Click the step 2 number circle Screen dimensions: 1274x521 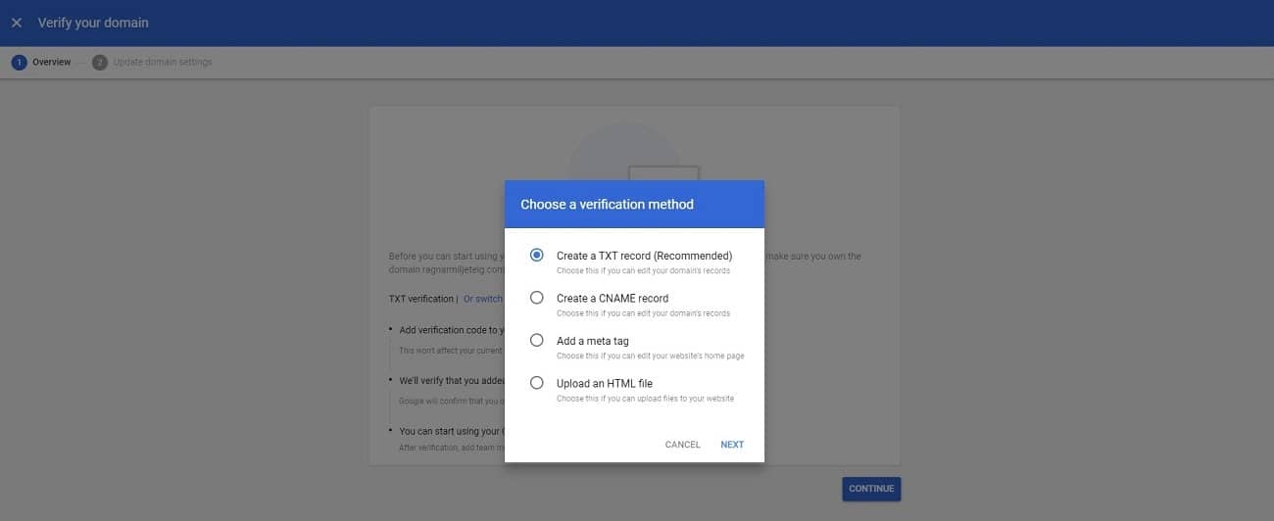click(x=100, y=62)
